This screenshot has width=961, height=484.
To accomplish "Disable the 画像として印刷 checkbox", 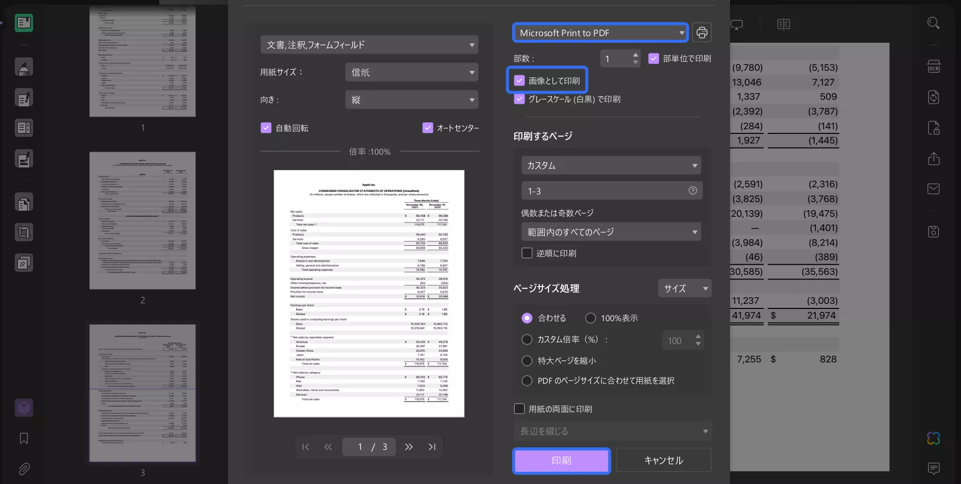I will [x=519, y=80].
